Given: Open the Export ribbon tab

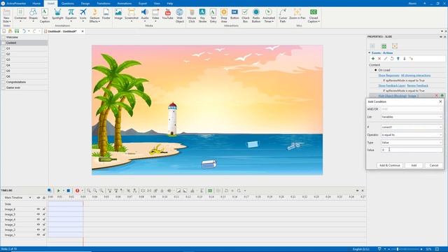Looking at the screenshot, I should pyautogui.click(x=143, y=3).
